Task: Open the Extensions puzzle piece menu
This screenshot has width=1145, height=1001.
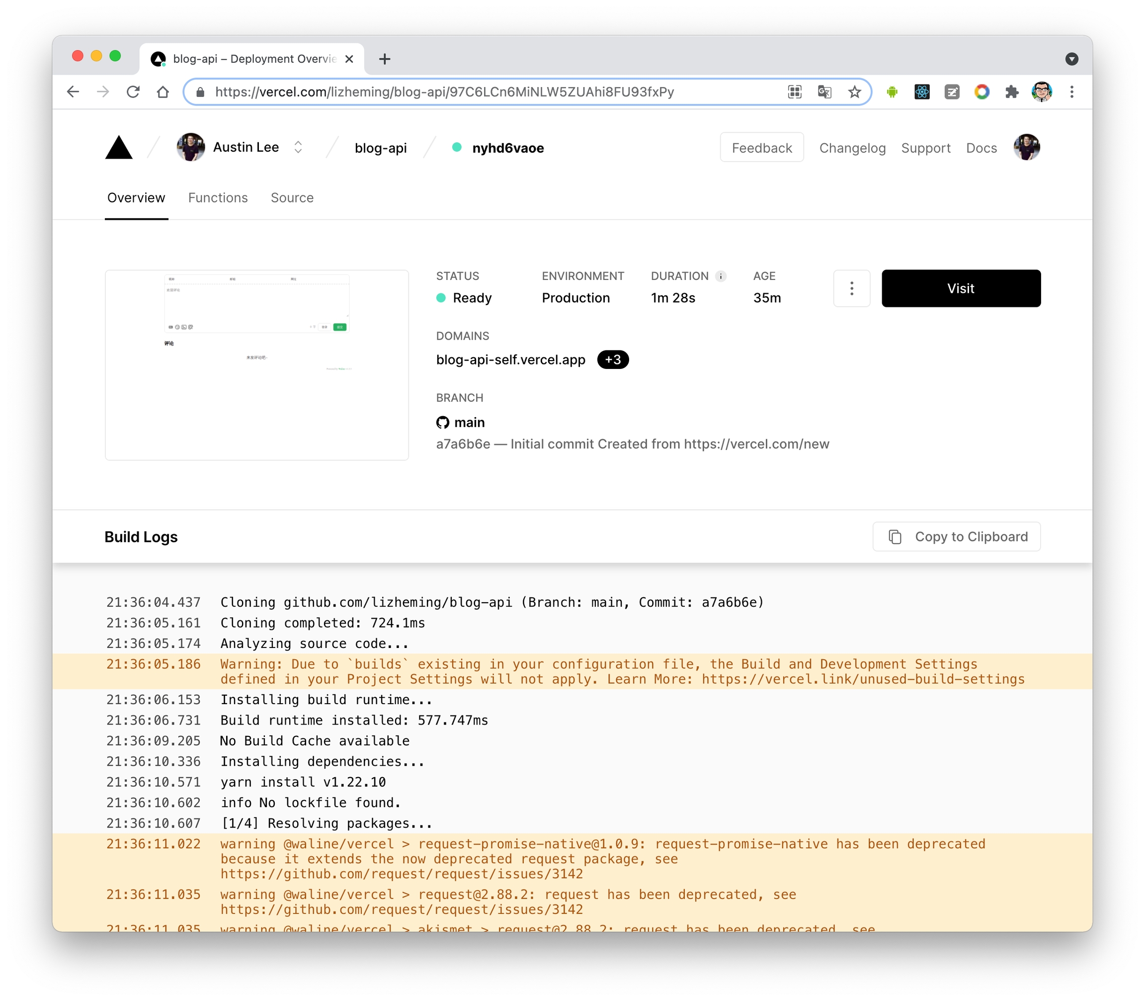Action: (1012, 92)
